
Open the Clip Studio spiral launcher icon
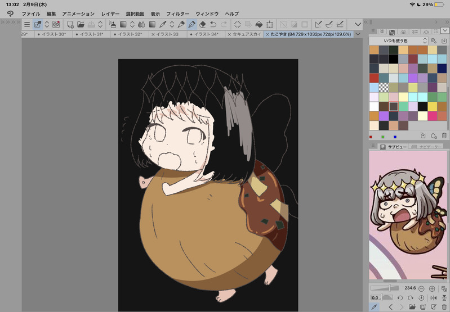[x=56, y=24]
